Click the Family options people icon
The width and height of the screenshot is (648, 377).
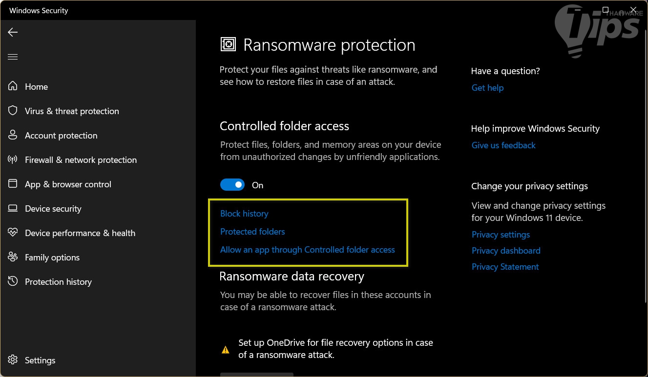coord(13,257)
